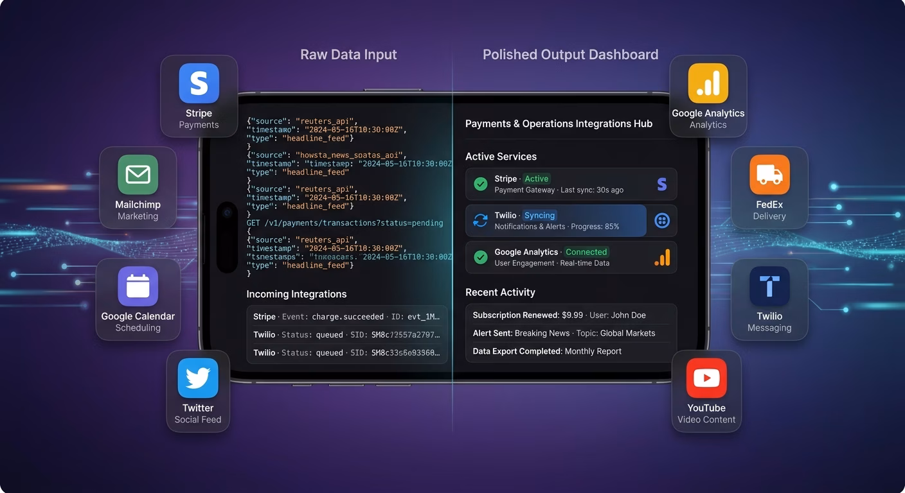905x493 pixels.
Task: Click the green Active status badge
Action: (537, 179)
